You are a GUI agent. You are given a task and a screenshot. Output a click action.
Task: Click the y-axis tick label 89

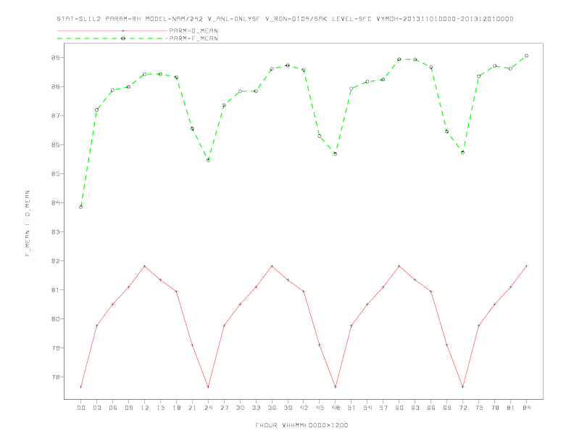55,58
